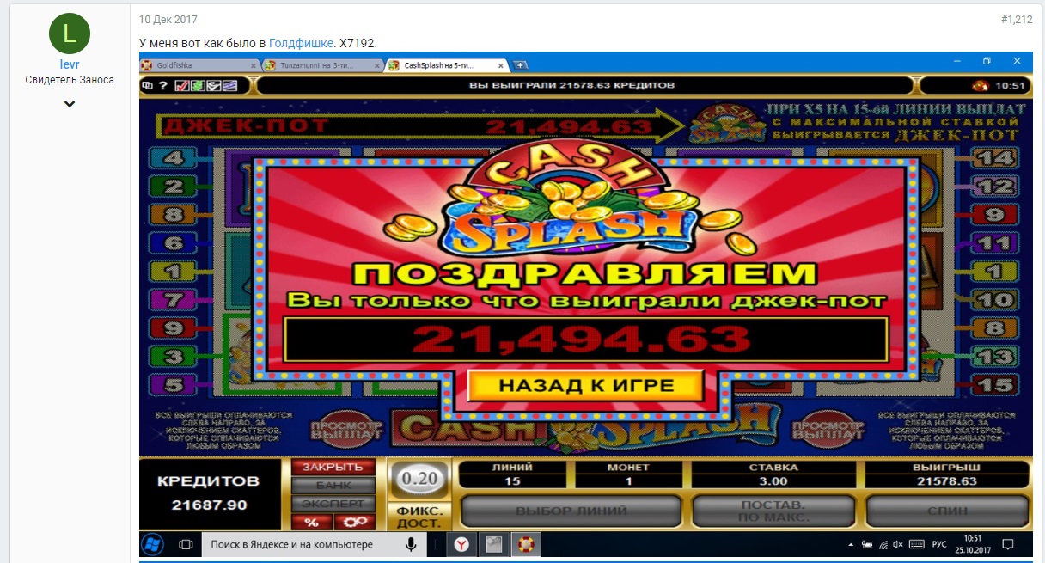Click the red checkmark toolbar icon
The width and height of the screenshot is (1045, 563).
pyautogui.click(x=180, y=85)
